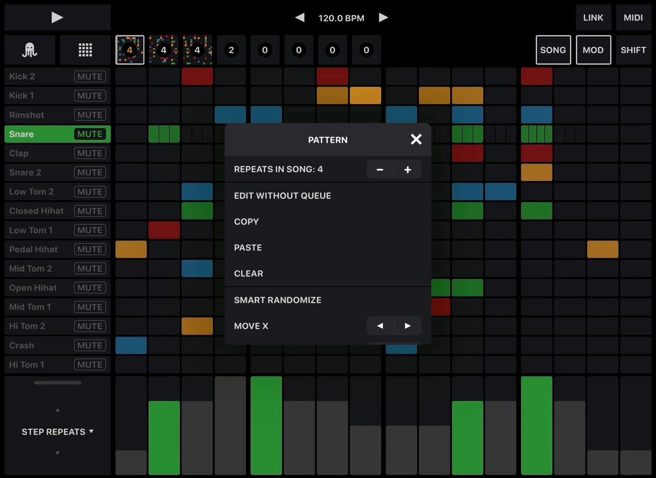Increase repeats in song with plus
This screenshot has height=478, width=656.
[x=408, y=170]
